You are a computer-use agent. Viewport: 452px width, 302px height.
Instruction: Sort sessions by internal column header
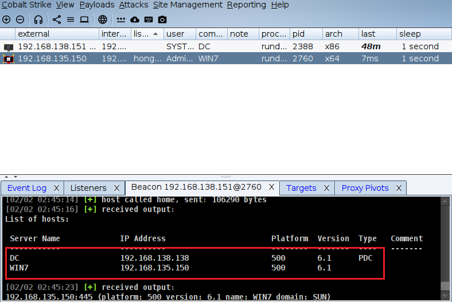(115, 34)
